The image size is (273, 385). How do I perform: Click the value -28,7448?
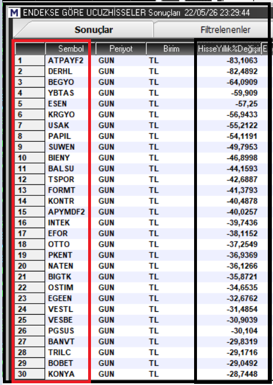(242, 373)
